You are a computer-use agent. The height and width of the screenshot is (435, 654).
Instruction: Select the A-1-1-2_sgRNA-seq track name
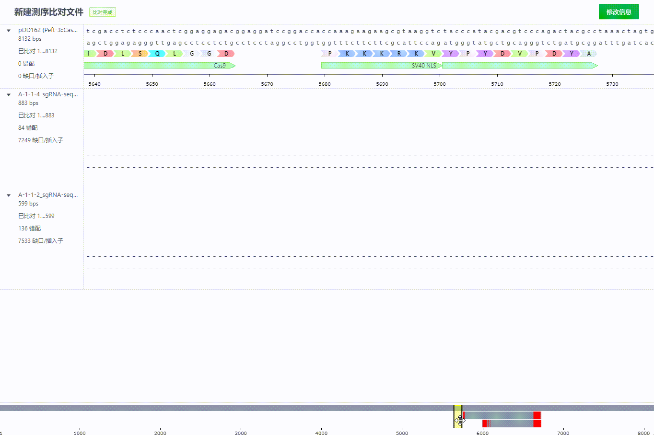point(48,195)
